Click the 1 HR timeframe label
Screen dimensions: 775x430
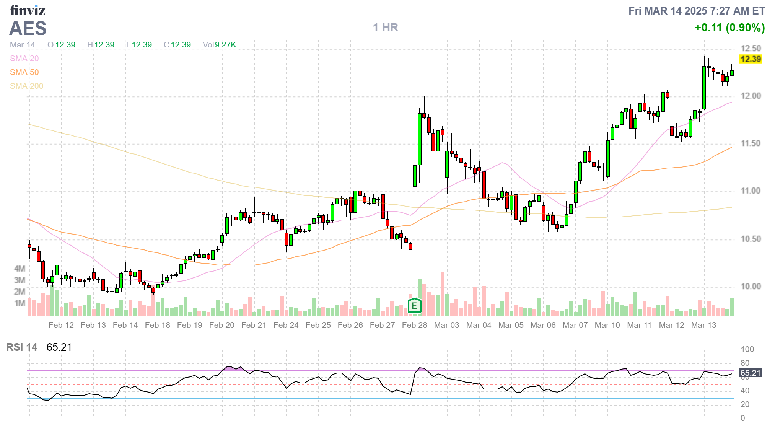tap(386, 28)
